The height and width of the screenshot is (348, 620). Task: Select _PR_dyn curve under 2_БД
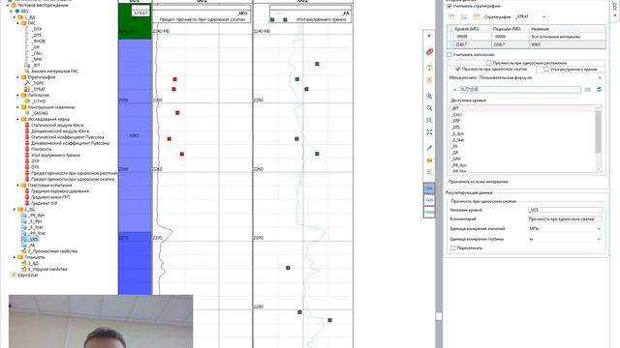click(x=37, y=215)
